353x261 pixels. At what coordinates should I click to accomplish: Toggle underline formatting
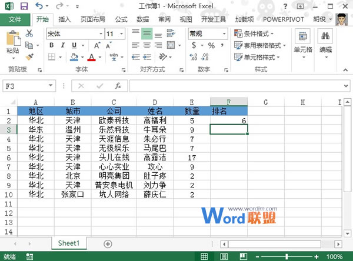tap(74, 45)
